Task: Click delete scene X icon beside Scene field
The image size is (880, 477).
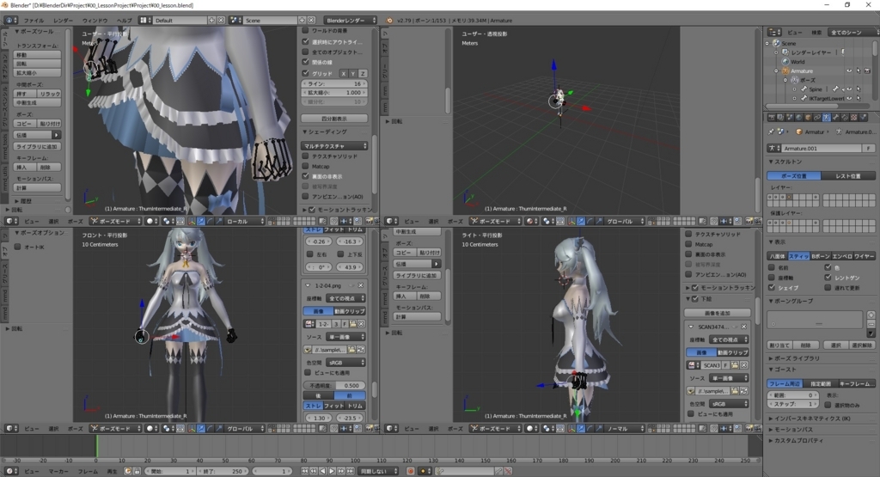Action: tap(311, 21)
